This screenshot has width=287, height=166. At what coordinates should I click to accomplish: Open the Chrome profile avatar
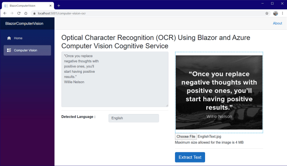275,13
